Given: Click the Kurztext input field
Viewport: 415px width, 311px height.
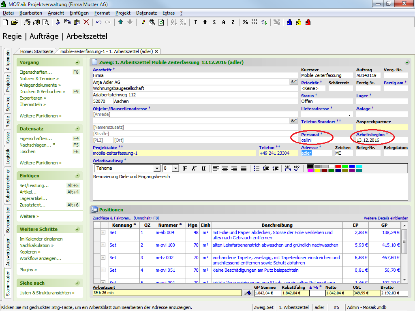Looking at the screenshot, I should (327, 75).
